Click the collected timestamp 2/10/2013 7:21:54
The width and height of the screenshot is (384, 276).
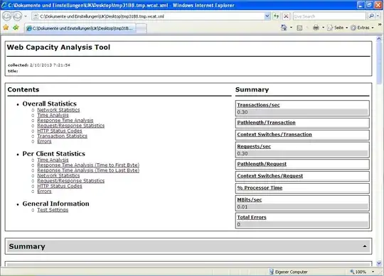coord(50,65)
